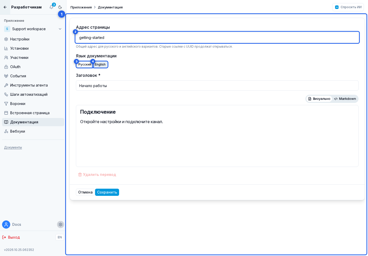Focus the Адрес страницы input field
This screenshot has width=368, height=256.
(x=217, y=38)
